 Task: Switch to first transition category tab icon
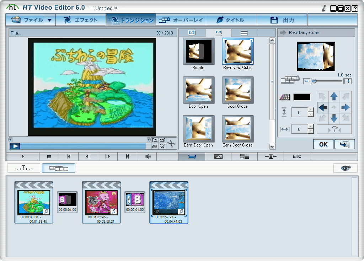click(192, 33)
